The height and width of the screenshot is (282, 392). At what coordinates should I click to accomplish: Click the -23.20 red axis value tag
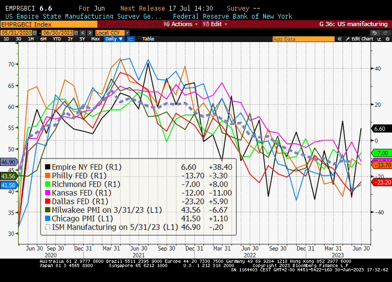tap(381, 183)
